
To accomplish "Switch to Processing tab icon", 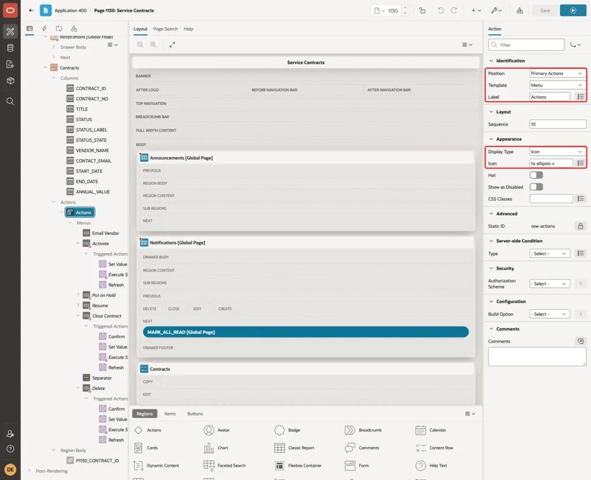I will (x=59, y=28).
